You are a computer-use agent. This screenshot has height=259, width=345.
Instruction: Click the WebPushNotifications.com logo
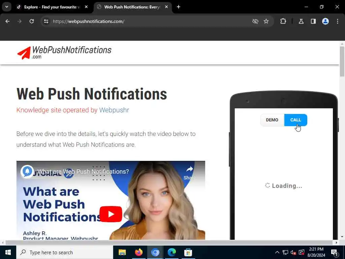[x=64, y=53]
